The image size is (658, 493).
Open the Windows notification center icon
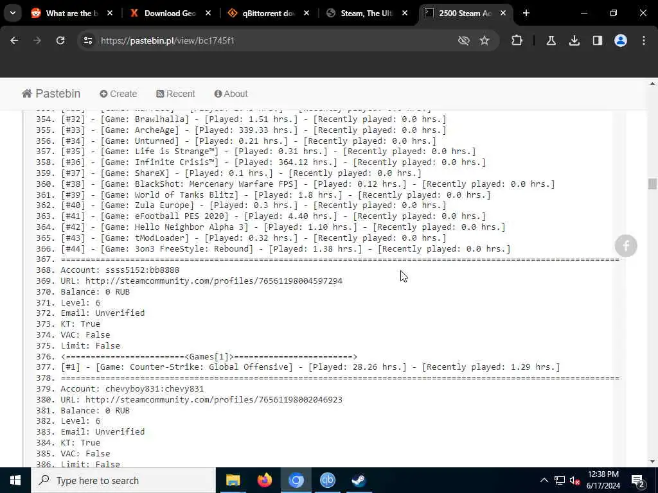click(637, 481)
